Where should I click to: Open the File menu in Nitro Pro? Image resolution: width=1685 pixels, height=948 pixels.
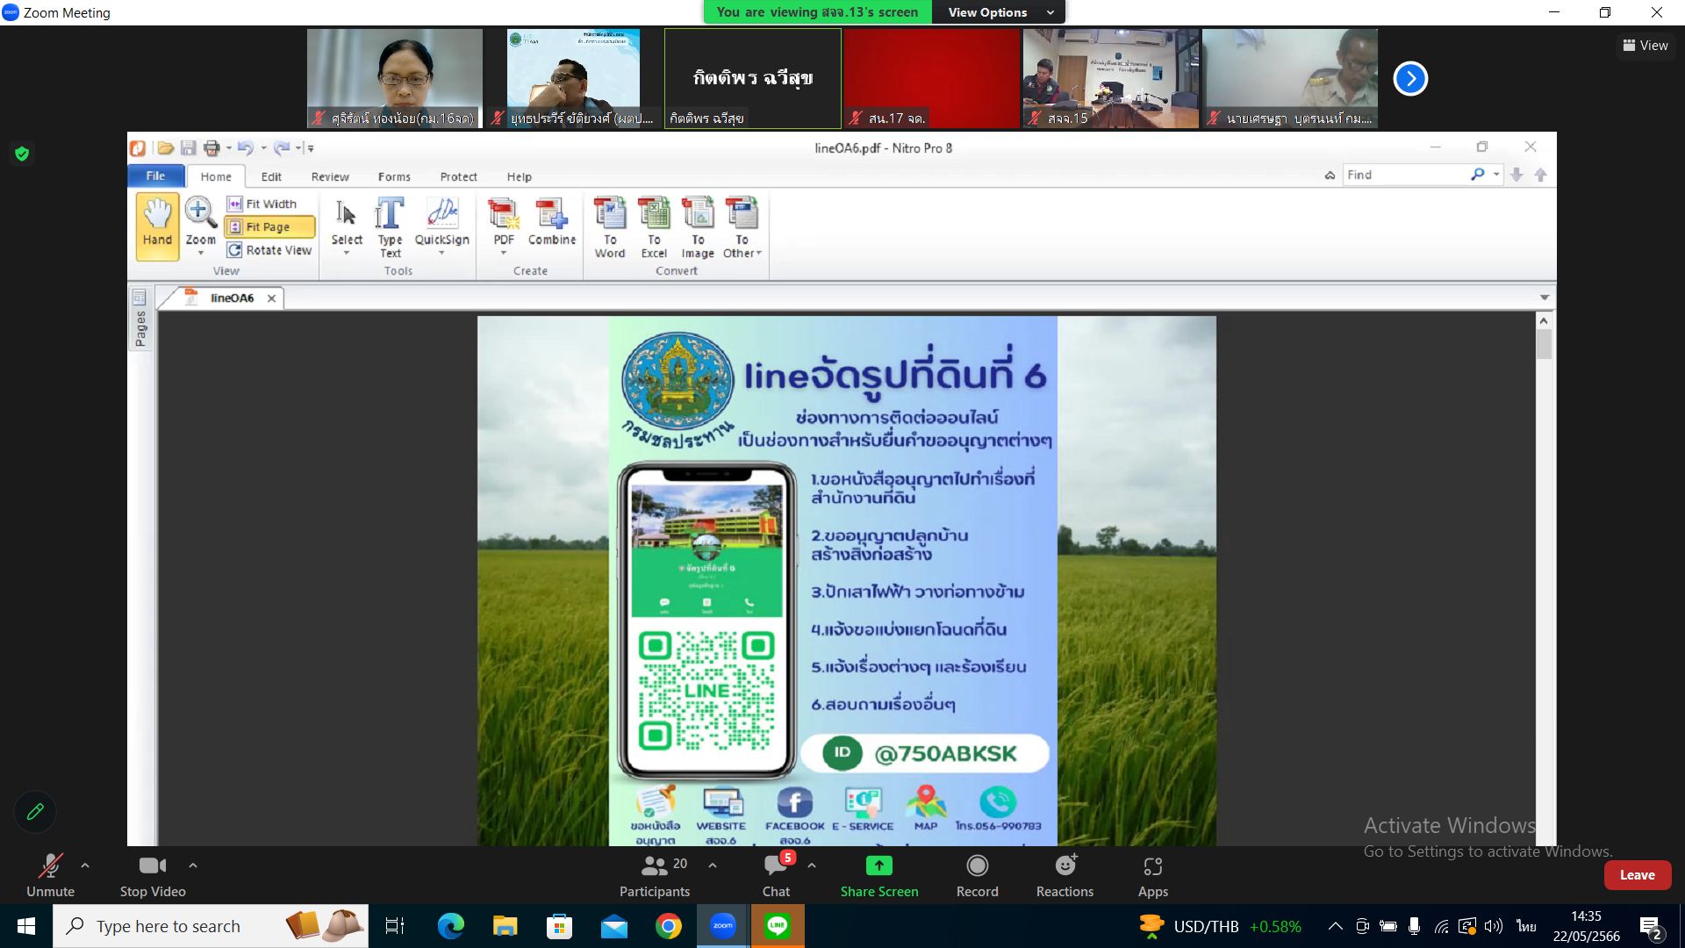tap(156, 176)
